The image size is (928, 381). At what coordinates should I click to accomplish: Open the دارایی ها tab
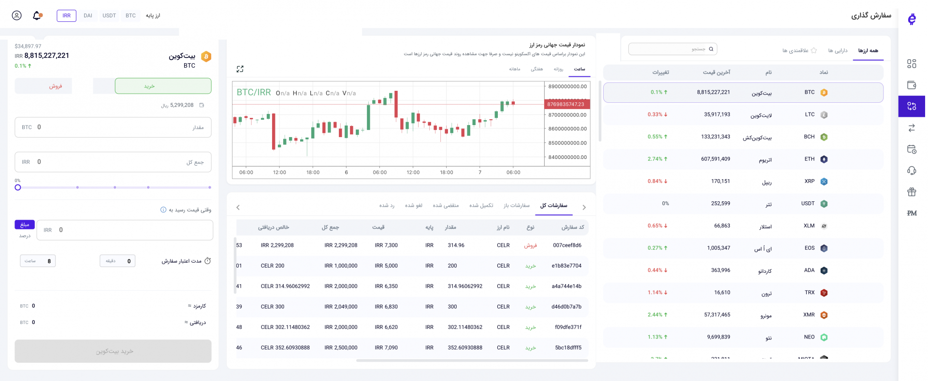pos(838,50)
